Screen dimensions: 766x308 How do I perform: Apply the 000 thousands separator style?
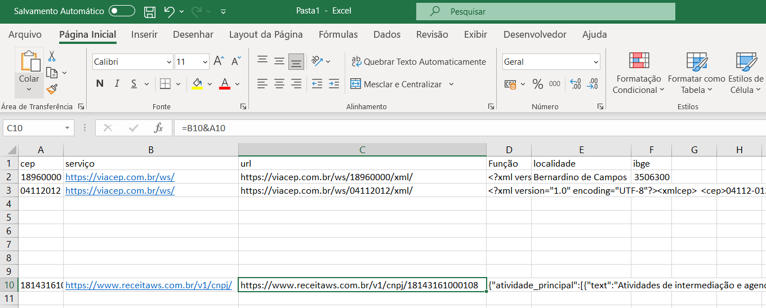(555, 84)
